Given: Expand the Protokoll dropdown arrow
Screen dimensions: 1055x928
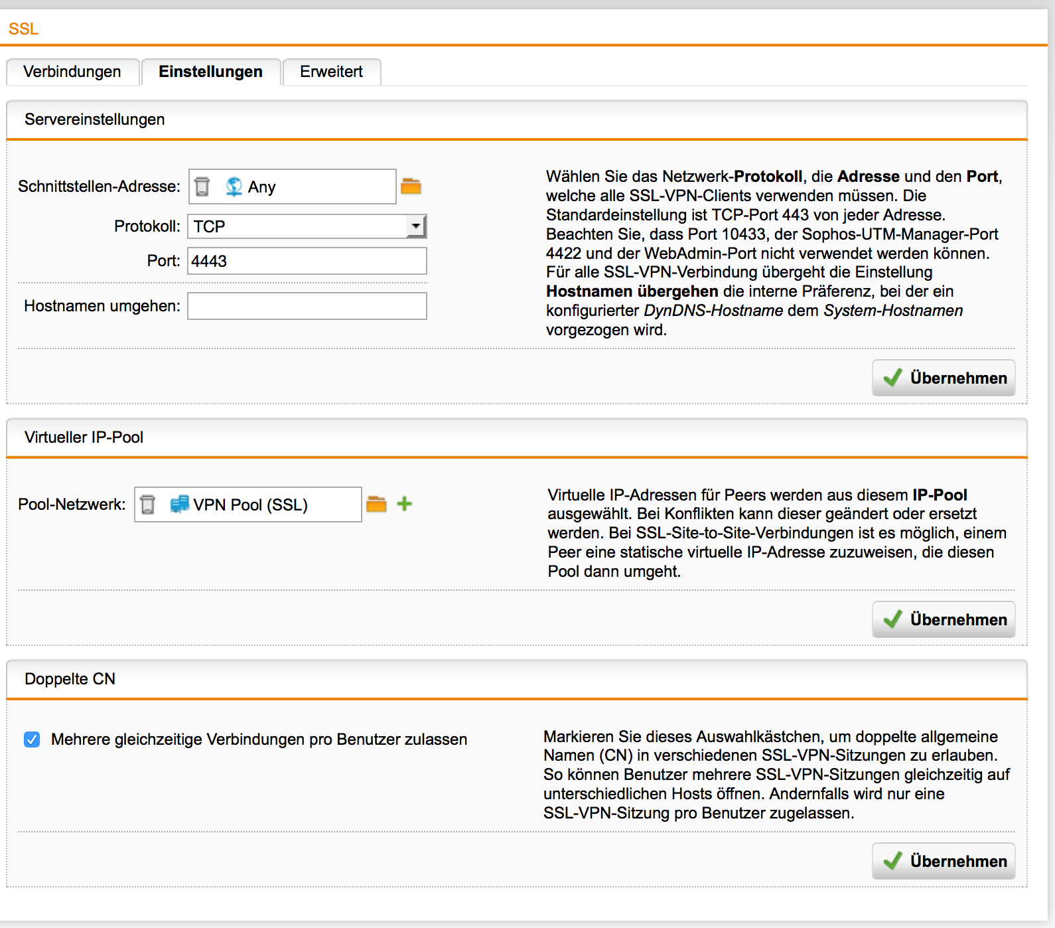Looking at the screenshot, I should point(415,226).
